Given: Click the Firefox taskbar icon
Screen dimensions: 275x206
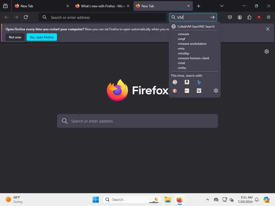Looking at the screenshot, I should pos(179,200).
